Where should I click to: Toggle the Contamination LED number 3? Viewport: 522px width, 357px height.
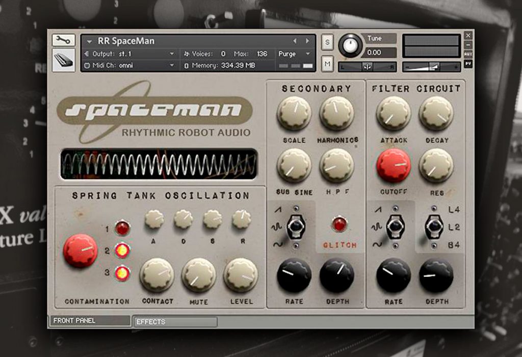click(x=122, y=273)
